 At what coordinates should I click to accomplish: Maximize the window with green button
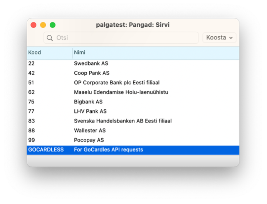point(52,25)
